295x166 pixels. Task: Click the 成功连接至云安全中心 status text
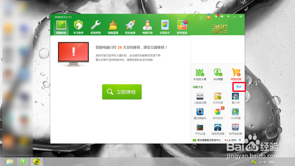pos(209,140)
